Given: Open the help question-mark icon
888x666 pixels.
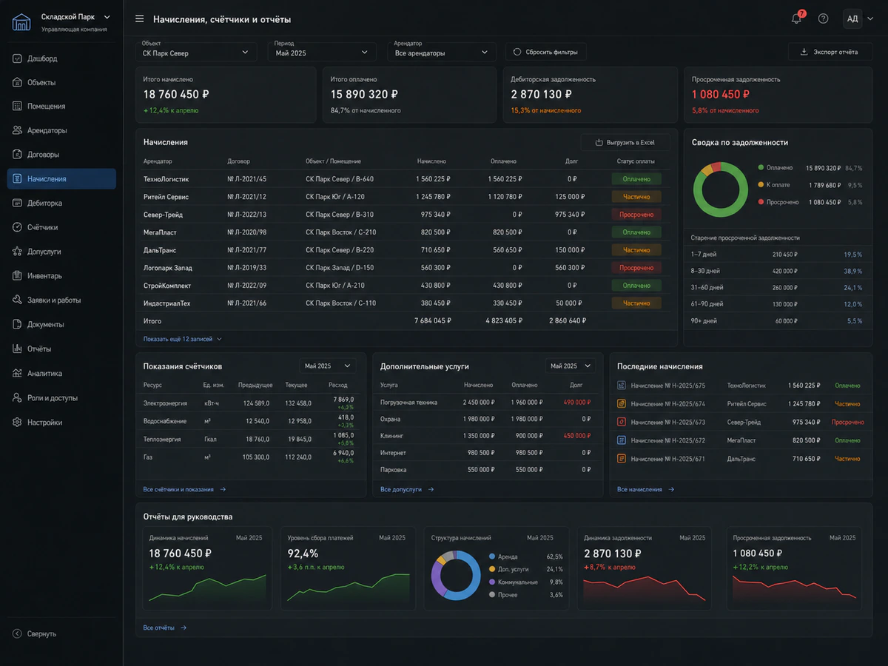Looking at the screenshot, I should tap(823, 18).
